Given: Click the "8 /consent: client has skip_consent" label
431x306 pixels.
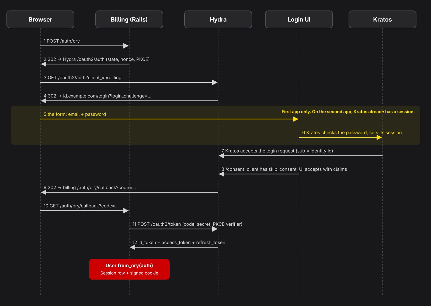Looking at the screenshot, I should point(284,169).
